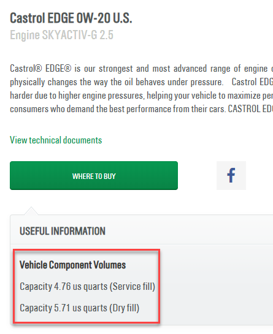Click the Castrol EDGE 0W-20 U.S. title
Viewport: 273px width, 334px height.
71,18
